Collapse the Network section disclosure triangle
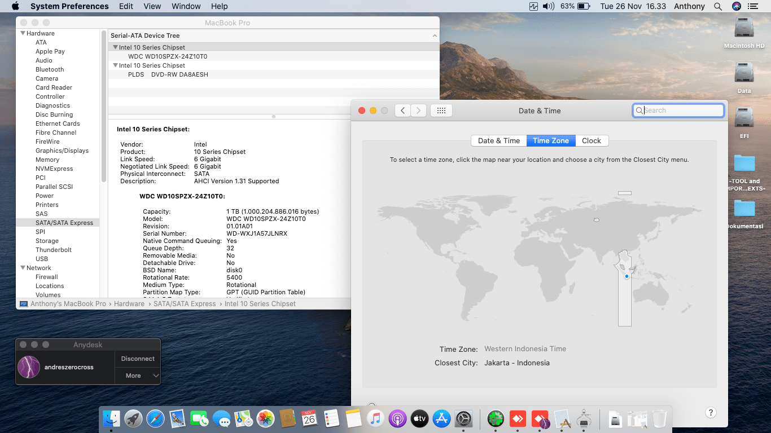Viewport: 771px width, 433px height. click(x=23, y=268)
